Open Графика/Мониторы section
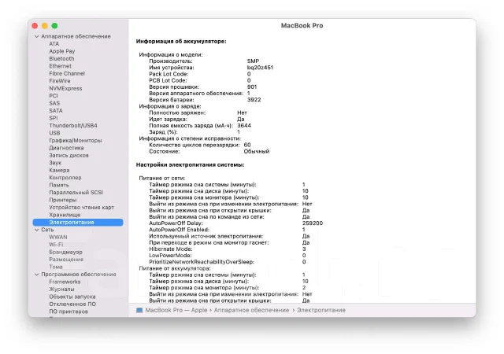This screenshot has height=354, width=504. 76,140
